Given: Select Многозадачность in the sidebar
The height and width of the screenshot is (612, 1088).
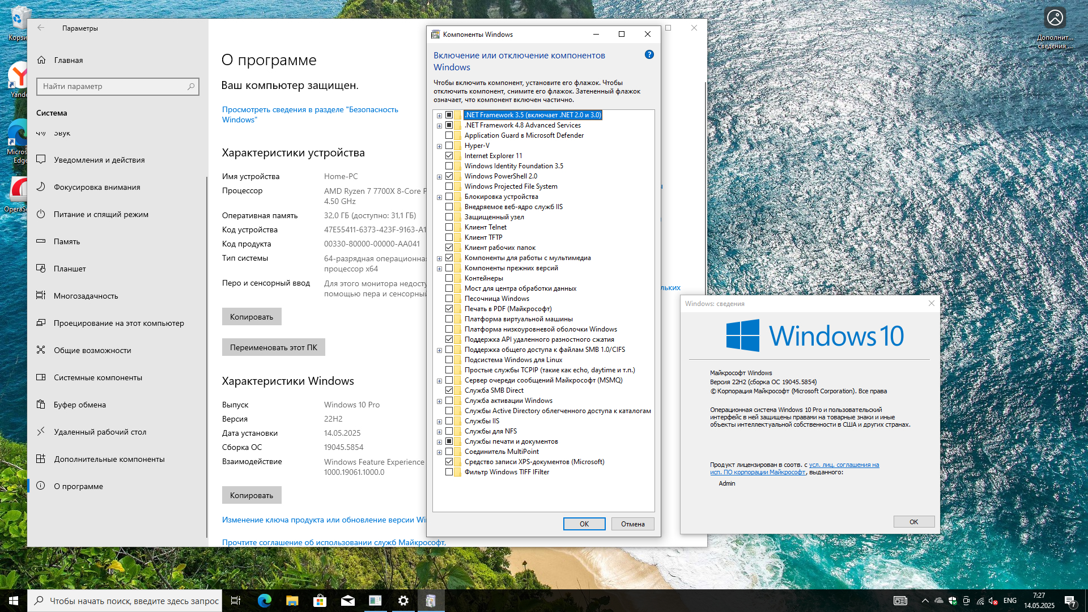Looking at the screenshot, I should pos(86,296).
